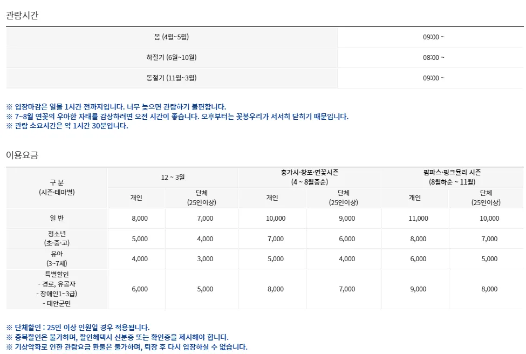Click the 홍가시·창포·연꽃시즌 header

310,177
